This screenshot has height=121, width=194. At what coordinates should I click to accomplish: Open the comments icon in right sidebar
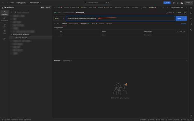click(x=191, y=13)
